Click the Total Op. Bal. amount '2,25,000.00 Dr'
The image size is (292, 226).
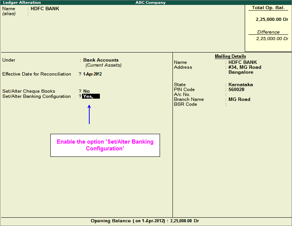(x=272, y=19)
